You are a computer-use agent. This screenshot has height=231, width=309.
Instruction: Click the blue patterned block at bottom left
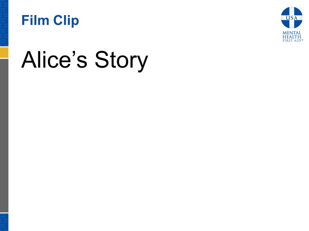4,222
